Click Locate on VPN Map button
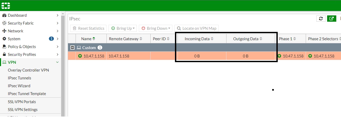341x117 pixels. coord(196,28)
